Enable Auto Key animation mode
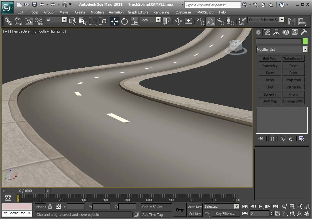 195,207
